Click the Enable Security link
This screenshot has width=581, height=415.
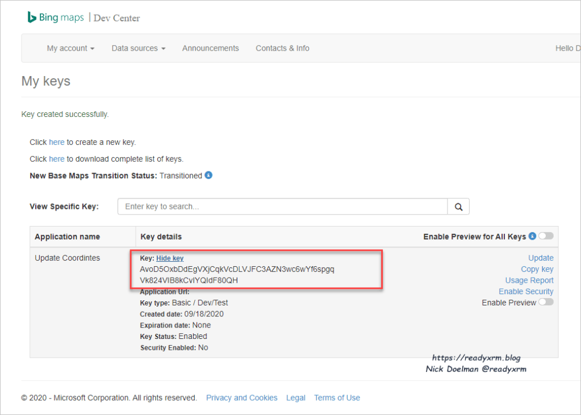pyautogui.click(x=526, y=291)
